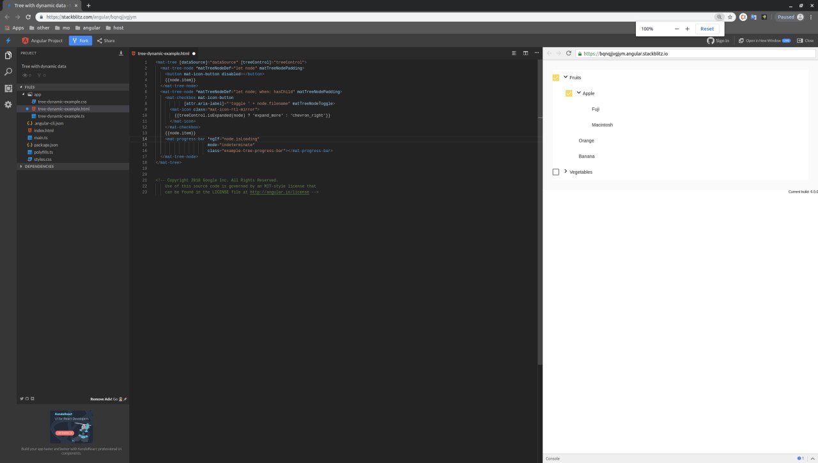
Task: Open the 'host' bookmarks folder
Action: click(114, 28)
